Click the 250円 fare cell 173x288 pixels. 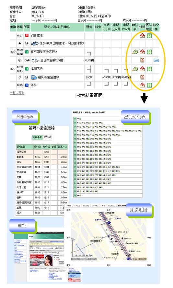click(x=89, y=77)
